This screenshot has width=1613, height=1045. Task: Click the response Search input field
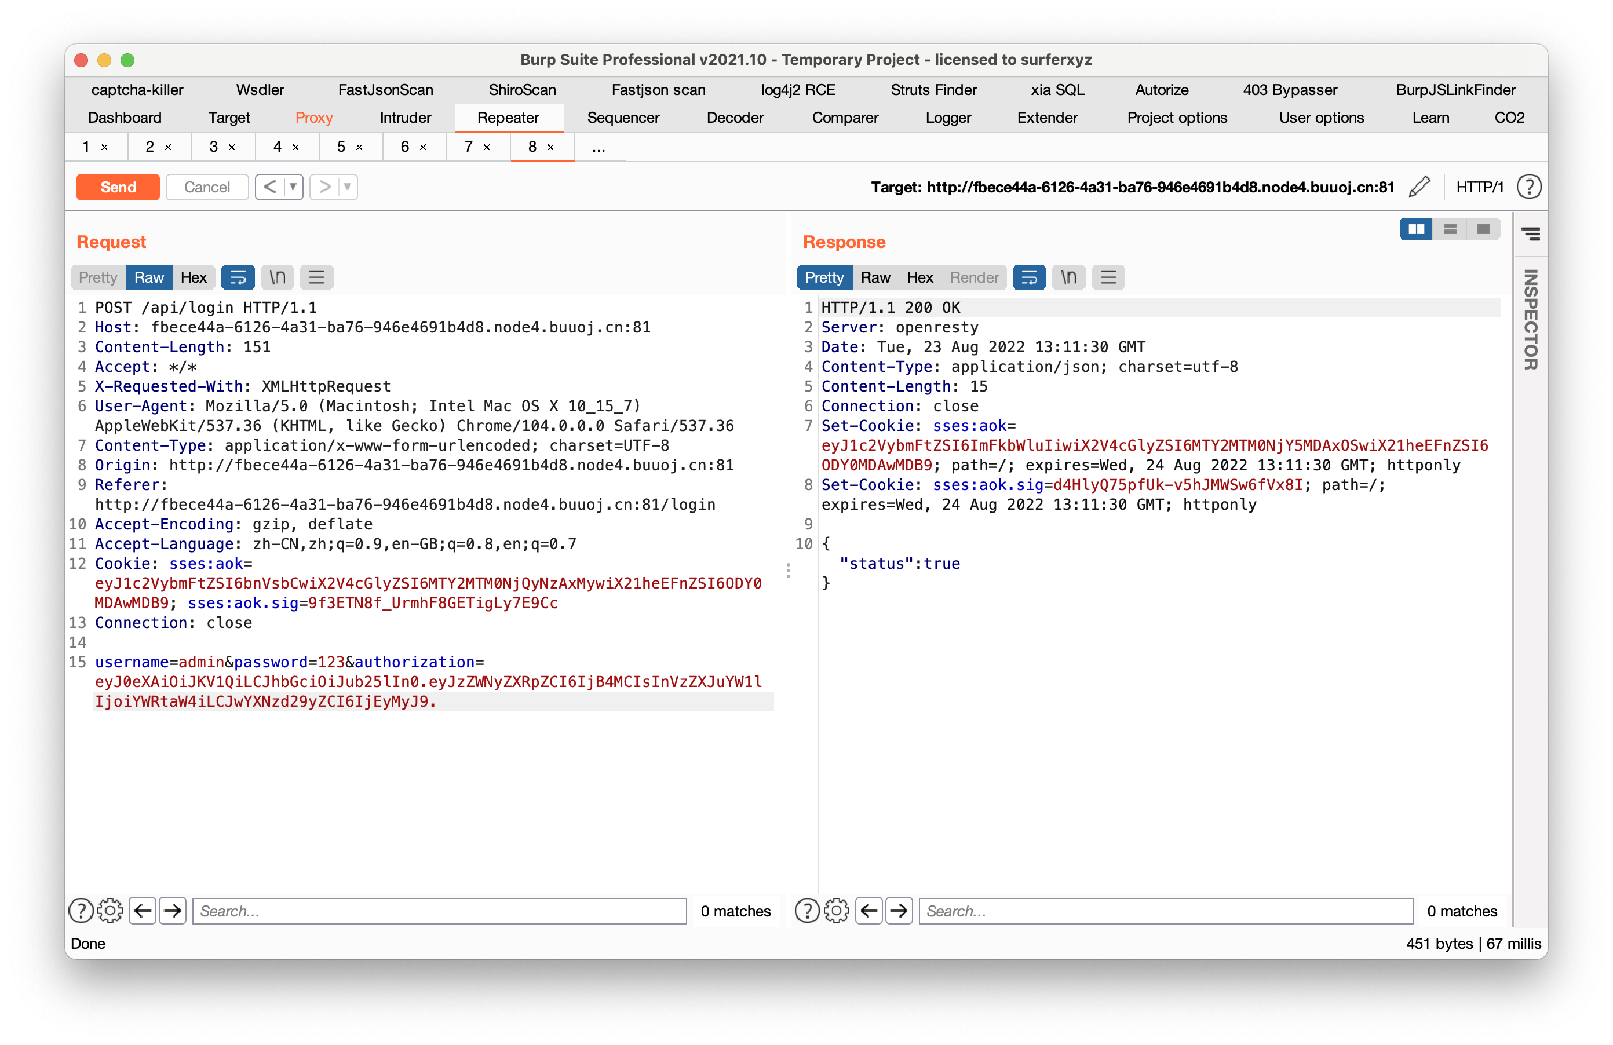click(1166, 911)
